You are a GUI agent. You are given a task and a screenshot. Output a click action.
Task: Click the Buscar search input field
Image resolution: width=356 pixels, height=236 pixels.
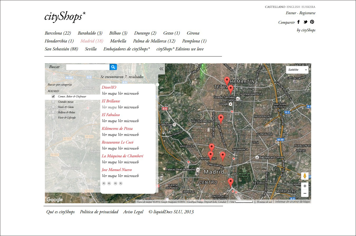88,67
